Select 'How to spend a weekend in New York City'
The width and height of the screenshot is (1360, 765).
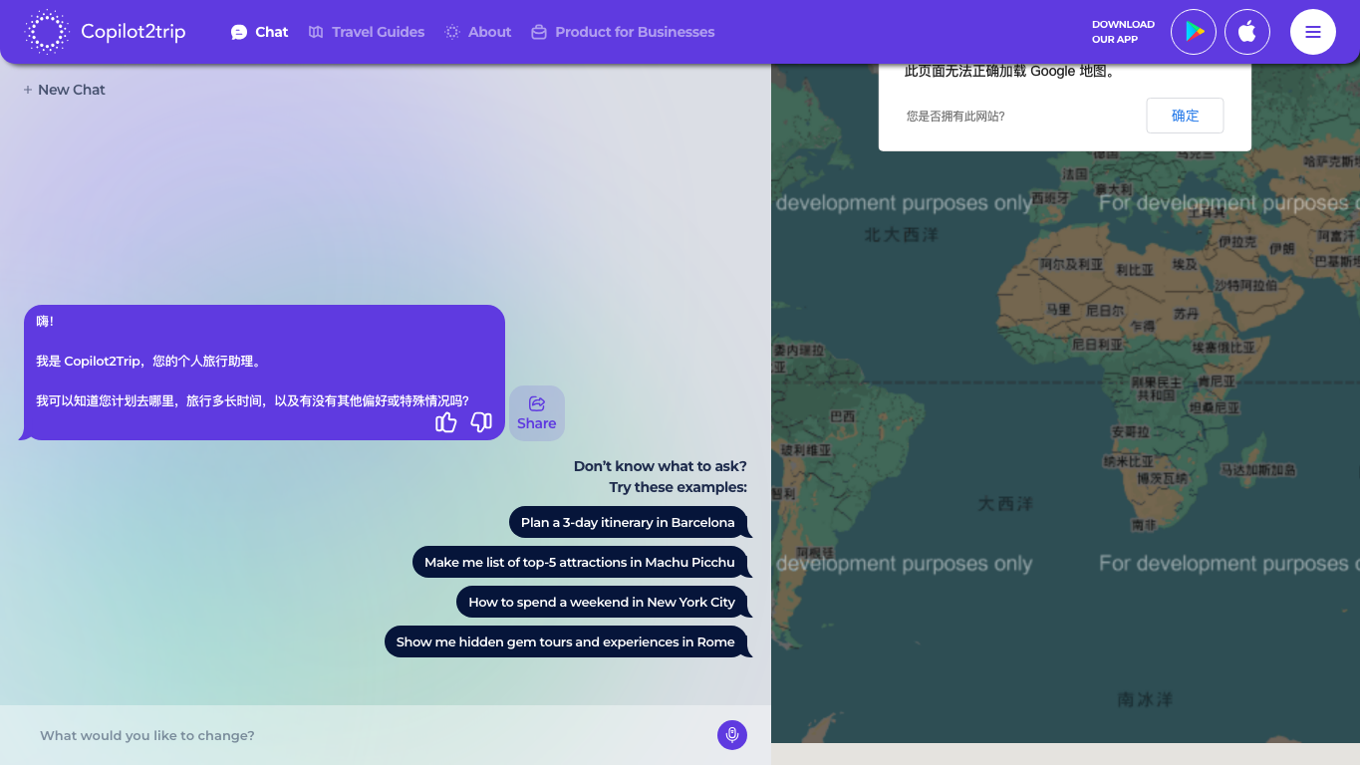[x=602, y=602]
